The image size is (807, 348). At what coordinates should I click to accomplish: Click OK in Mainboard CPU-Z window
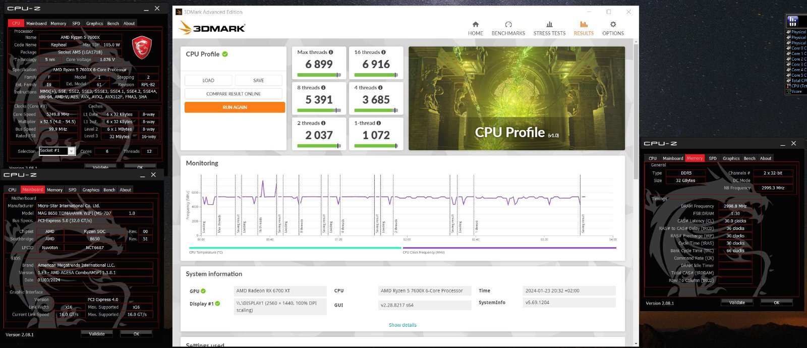[136, 334]
